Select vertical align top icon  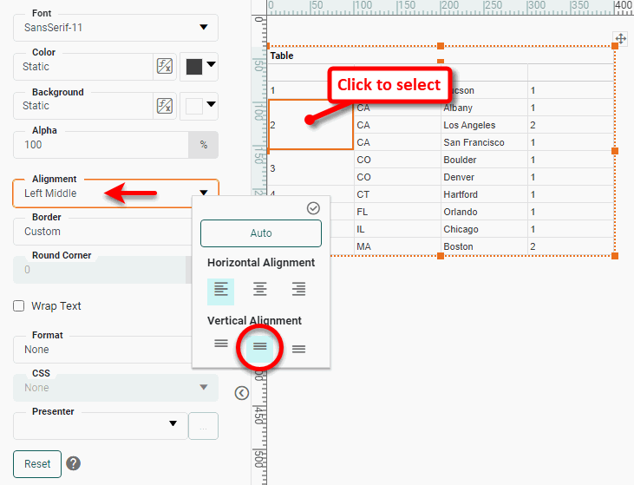click(221, 344)
